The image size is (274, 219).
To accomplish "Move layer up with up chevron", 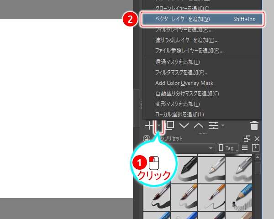I will click(x=199, y=125).
